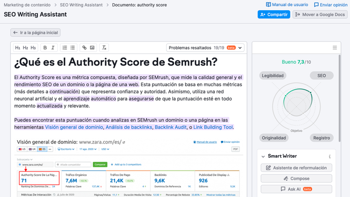Open Manual de usuario link
This screenshot has height=197, width=350.
tap(287, 5)
